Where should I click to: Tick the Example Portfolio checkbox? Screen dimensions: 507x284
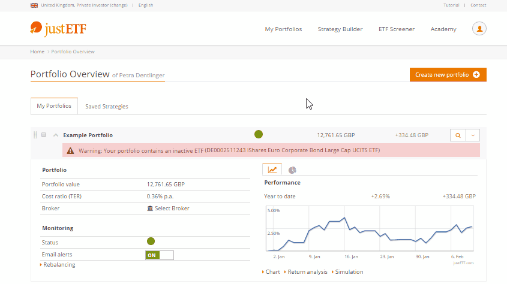coord(44,135)
